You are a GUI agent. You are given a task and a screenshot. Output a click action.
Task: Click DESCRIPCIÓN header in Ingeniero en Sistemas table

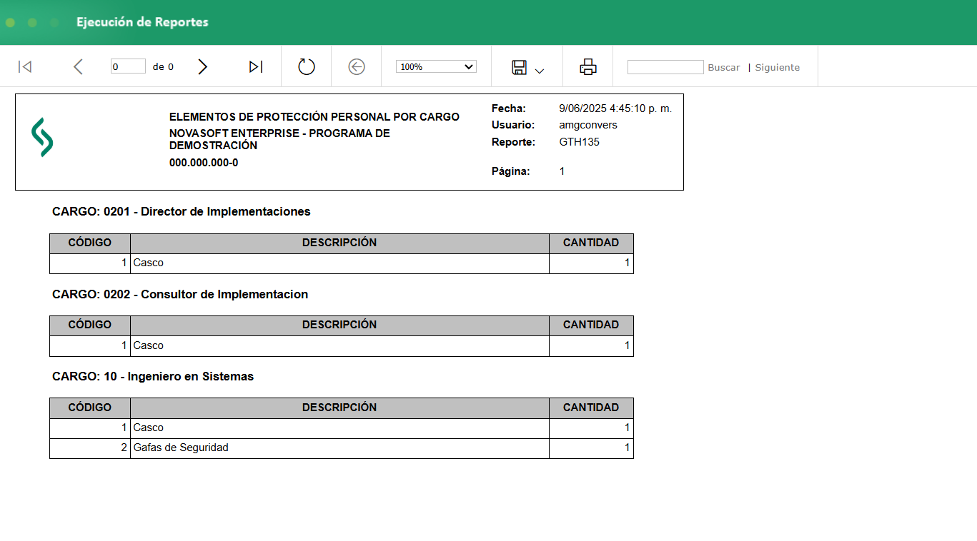[339, 408]
